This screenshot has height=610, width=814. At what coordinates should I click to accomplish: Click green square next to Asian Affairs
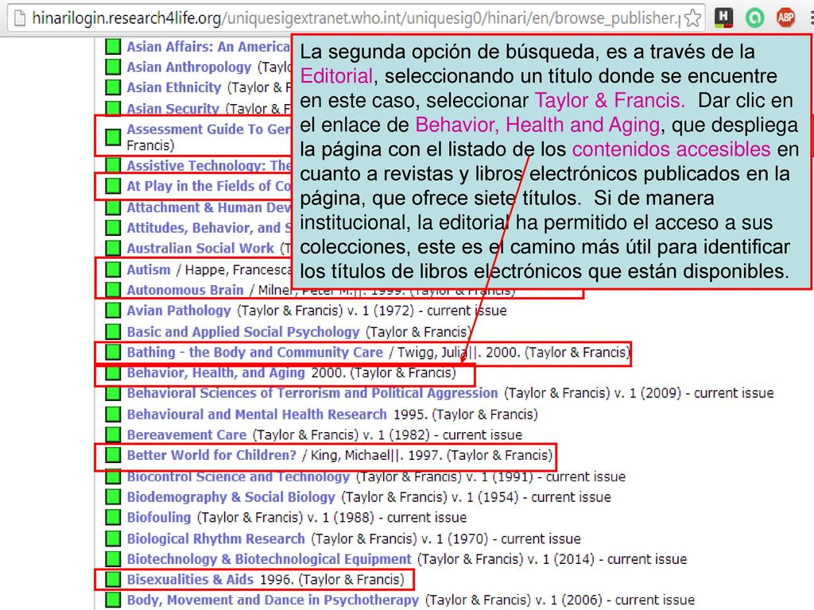(x=113, y=47)
